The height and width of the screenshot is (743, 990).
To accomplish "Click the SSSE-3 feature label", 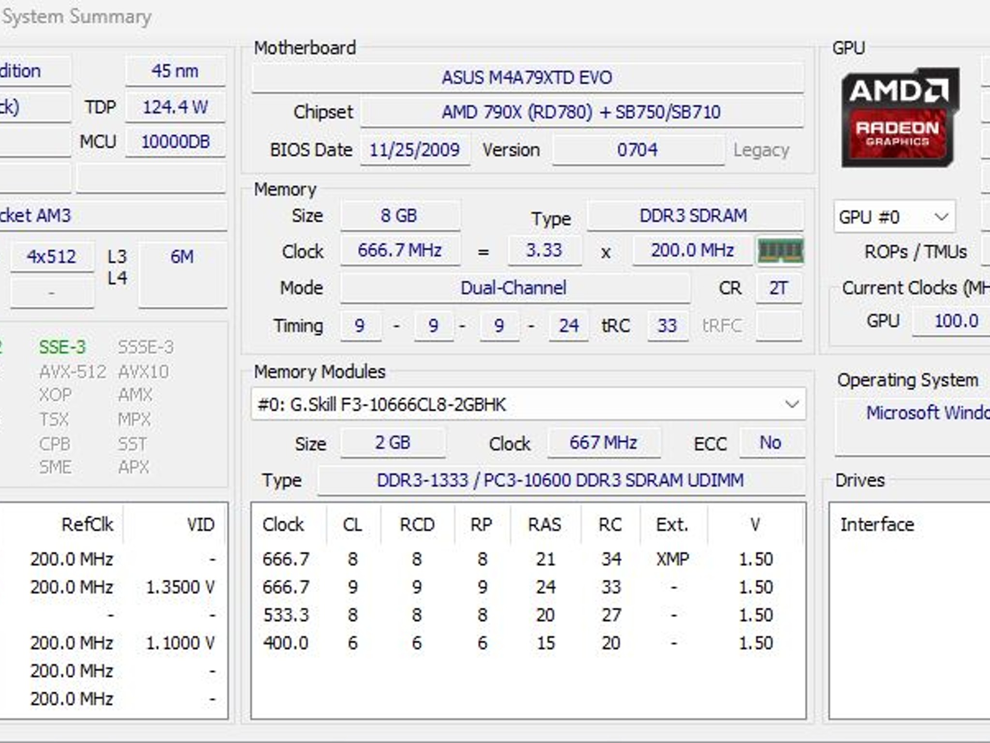I will (146, 347).
